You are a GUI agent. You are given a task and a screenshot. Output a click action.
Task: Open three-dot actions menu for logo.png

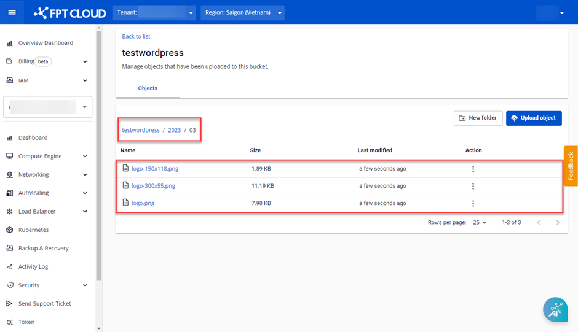[473, 203]
